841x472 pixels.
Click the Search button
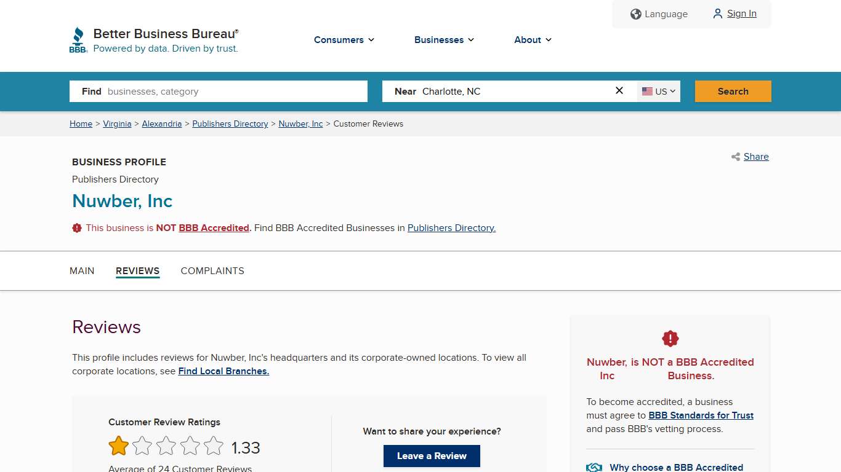(733, 91)
